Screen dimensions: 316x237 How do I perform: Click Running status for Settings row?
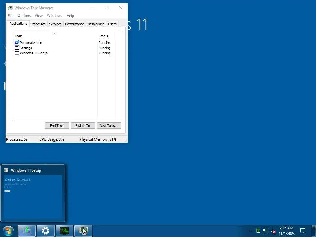point(104,48)
